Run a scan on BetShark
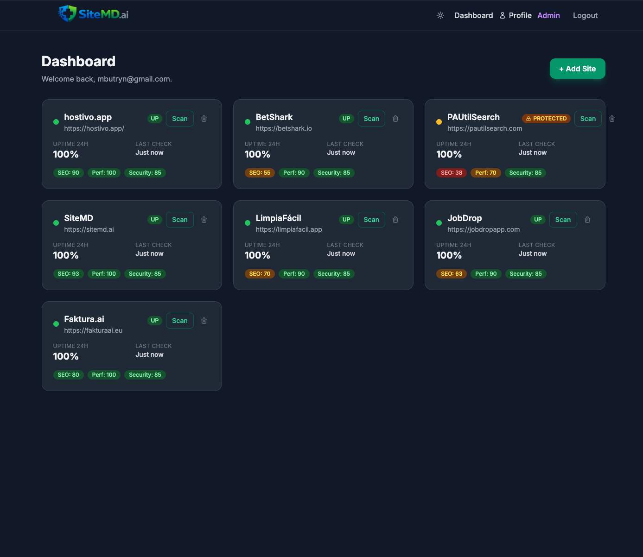 [x=371, y=119]
